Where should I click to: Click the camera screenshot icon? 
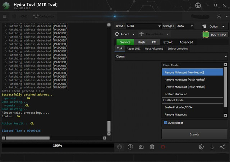(141, 147)
